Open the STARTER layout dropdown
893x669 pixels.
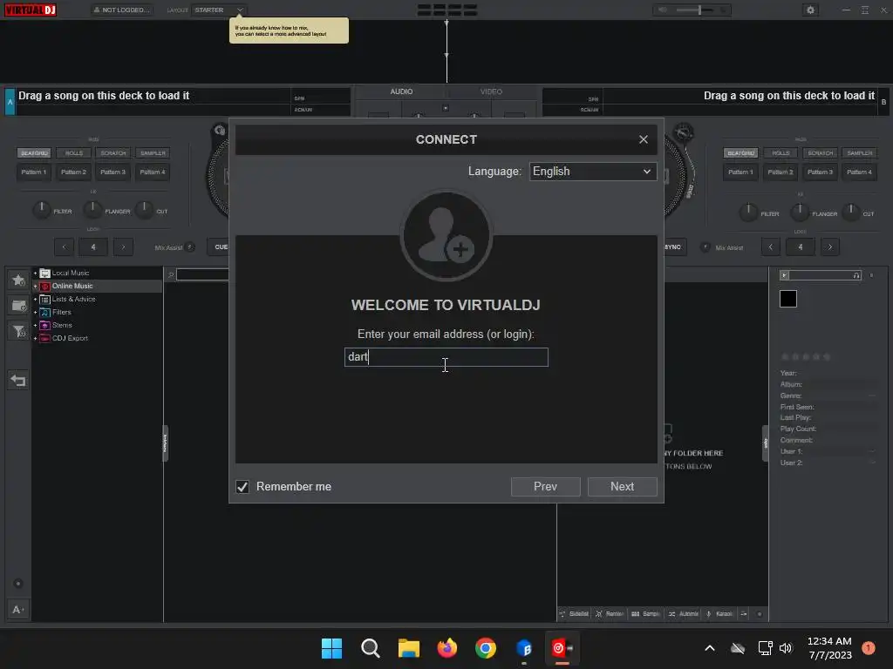[218, 10]
